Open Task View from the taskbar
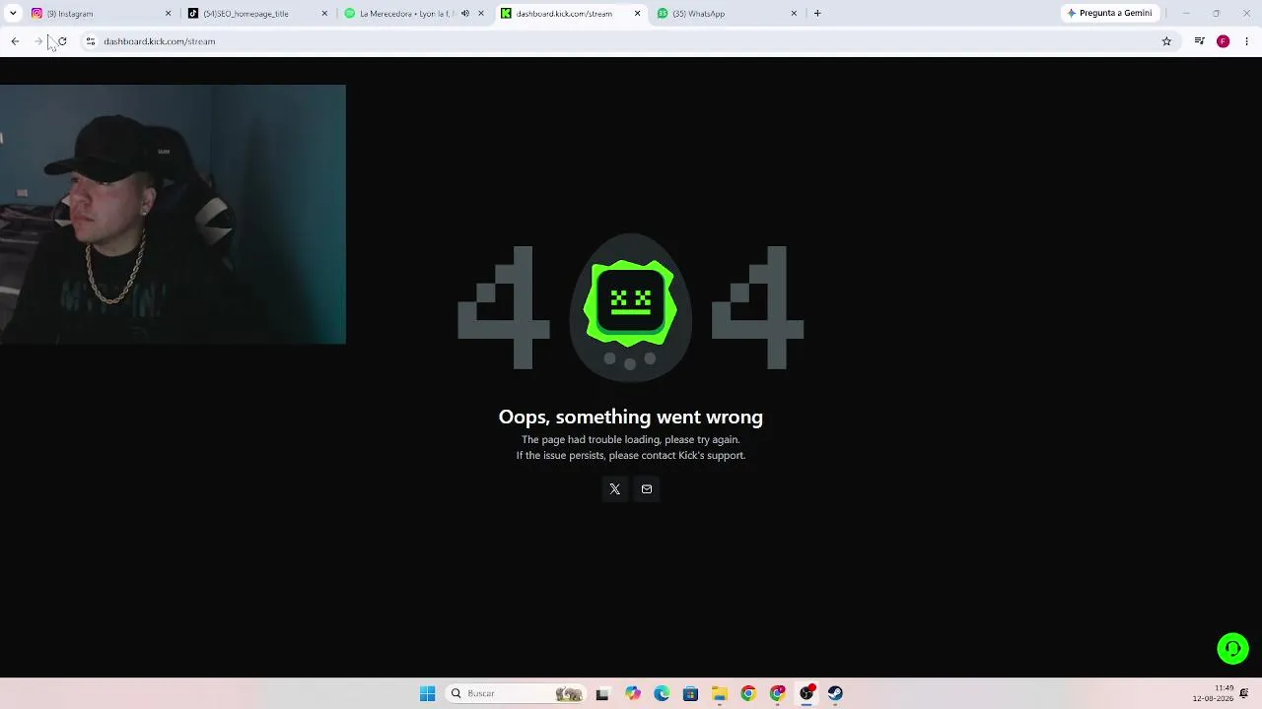 (602, 693)
